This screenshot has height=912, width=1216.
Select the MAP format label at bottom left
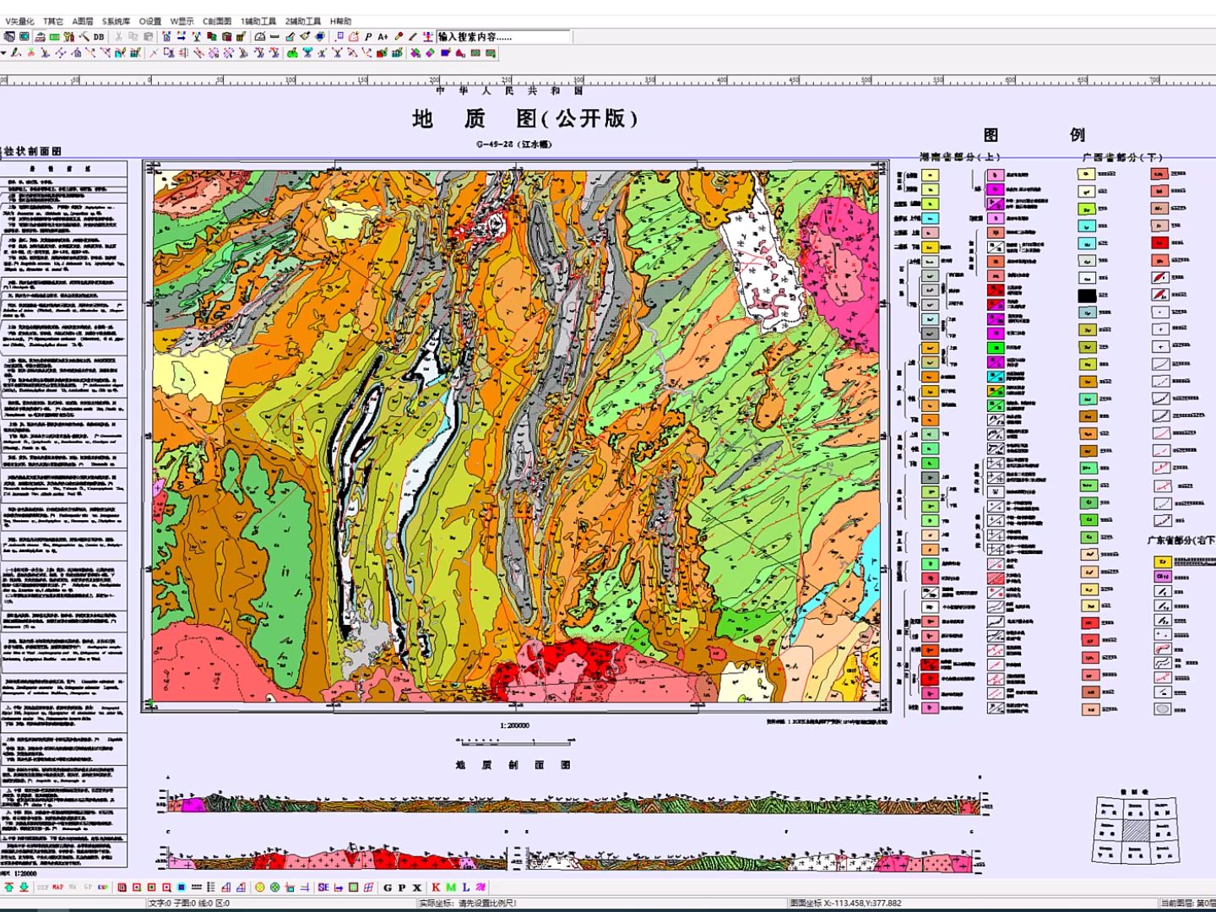[x=57, y=887]
